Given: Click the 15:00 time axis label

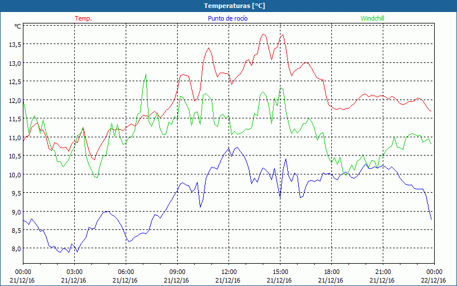Looking at the screenshot, I should [x=280, y=272].
